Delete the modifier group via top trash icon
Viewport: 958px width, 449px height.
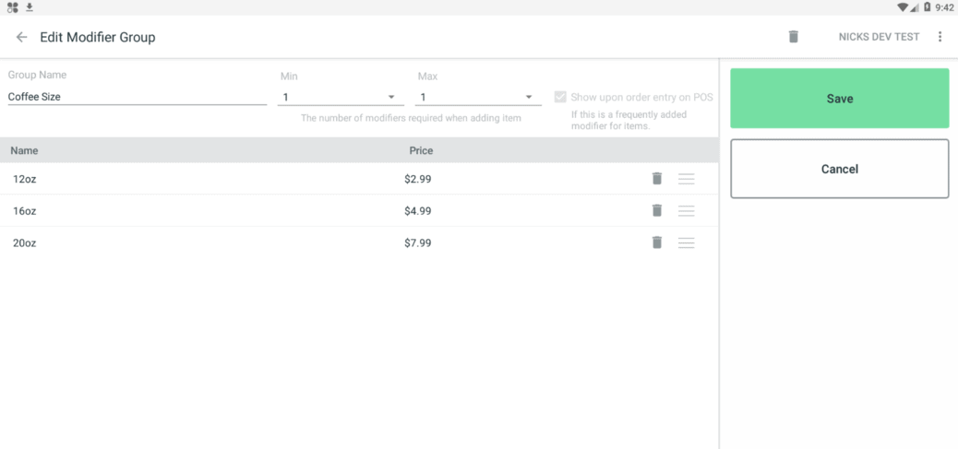click(793, 37)
